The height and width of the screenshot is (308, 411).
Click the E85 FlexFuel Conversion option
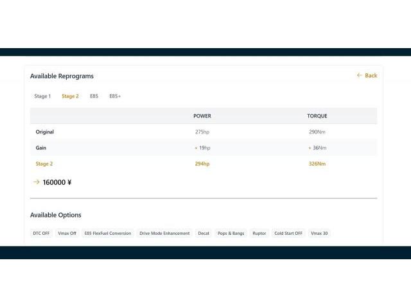tap(108, 234)
